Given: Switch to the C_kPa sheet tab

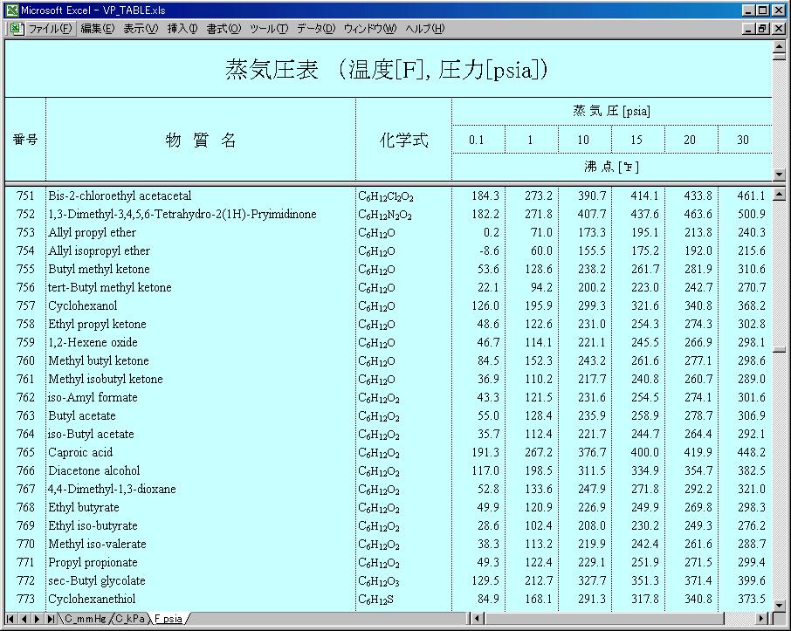Looking at the screenshot, I should coord(131,619).
